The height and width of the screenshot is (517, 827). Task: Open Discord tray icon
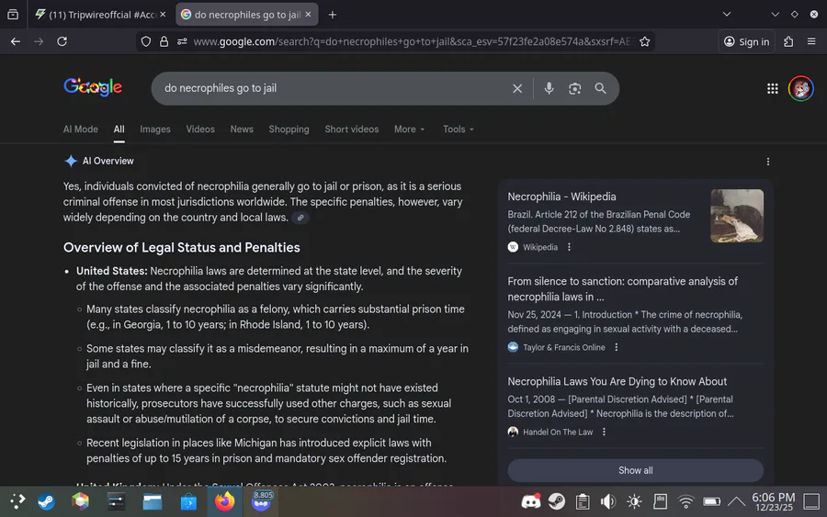(x=531, y=501)
